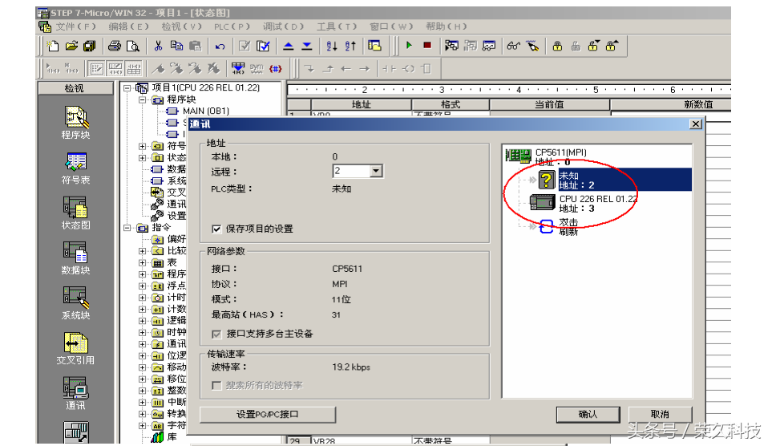
Task: Click the green Run PLC toolbar icon
Action: pos(409,46)
